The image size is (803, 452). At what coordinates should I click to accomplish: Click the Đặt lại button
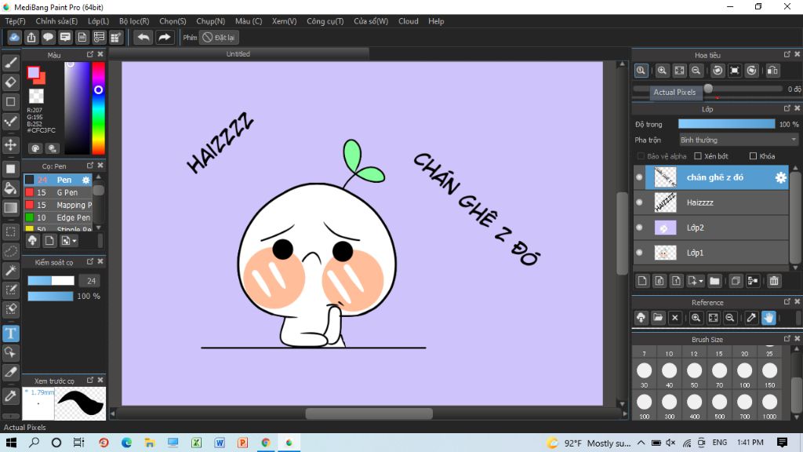(x=220, y=38)
